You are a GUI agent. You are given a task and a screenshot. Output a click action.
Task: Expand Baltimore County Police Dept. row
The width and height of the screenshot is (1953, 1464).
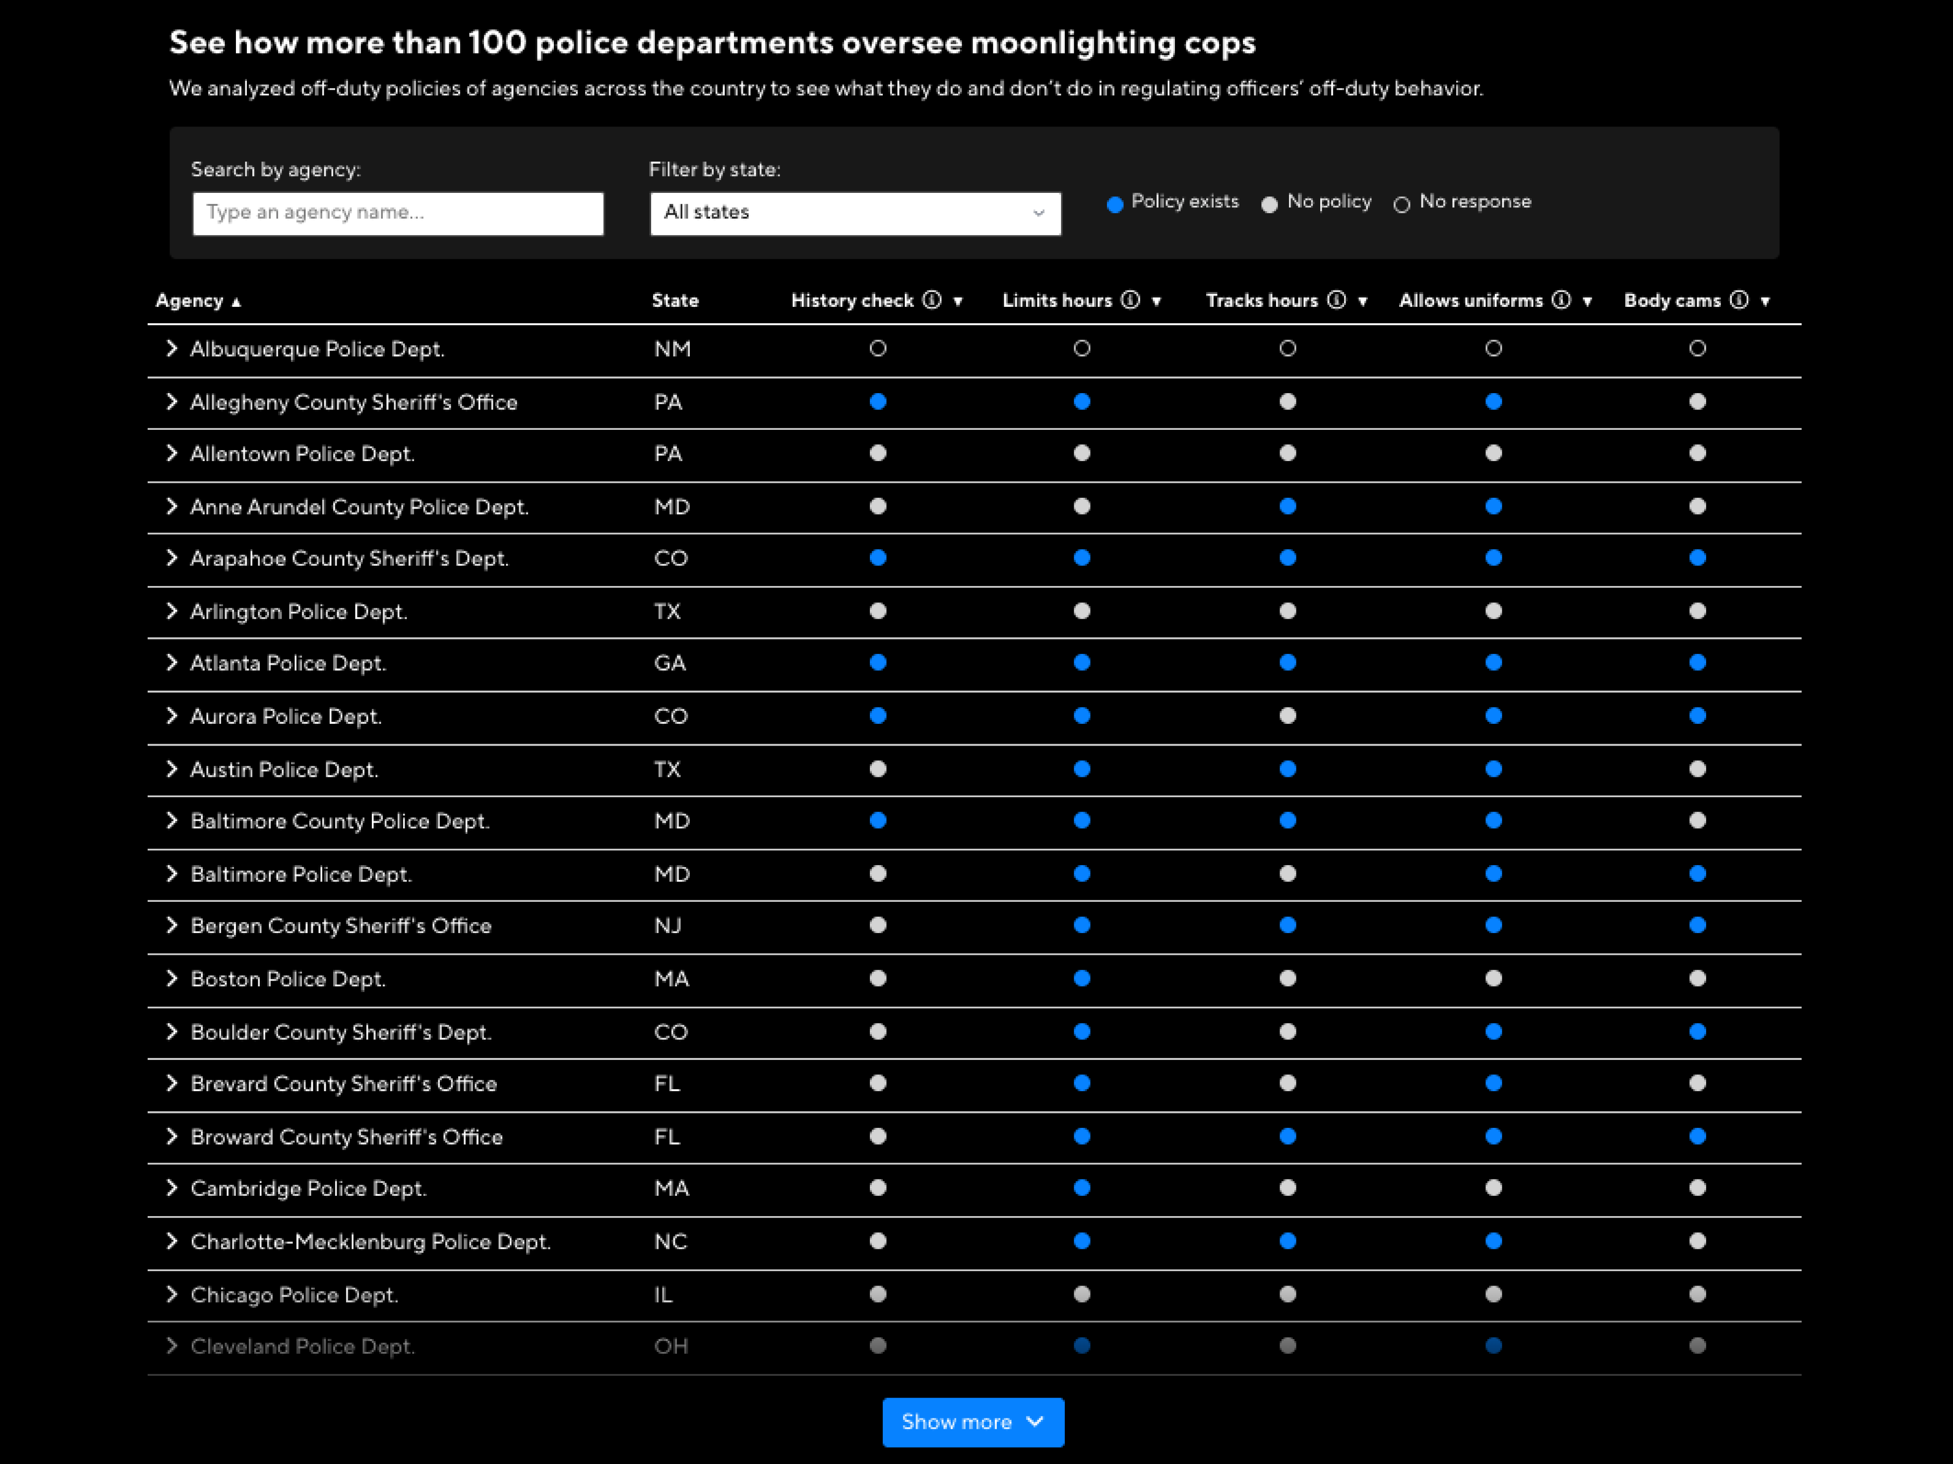[172, 821]
